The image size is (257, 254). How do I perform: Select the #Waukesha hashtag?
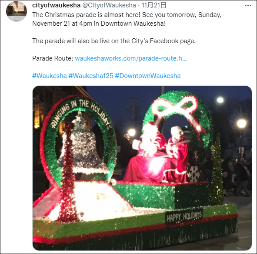pos(50,76)
